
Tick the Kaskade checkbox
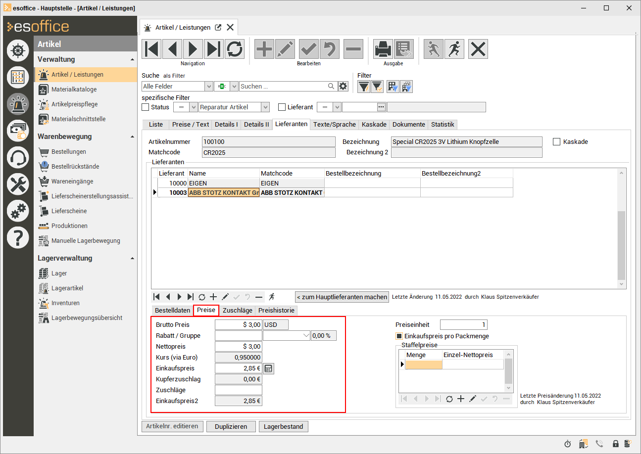[556, 142]
